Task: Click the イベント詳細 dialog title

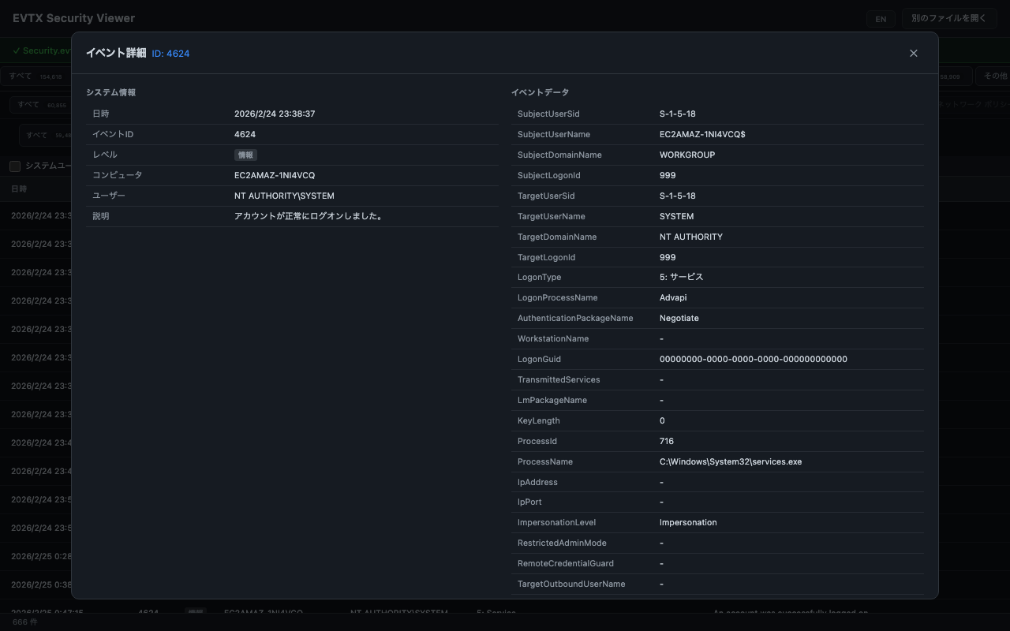Action: [x=116, y=53]
